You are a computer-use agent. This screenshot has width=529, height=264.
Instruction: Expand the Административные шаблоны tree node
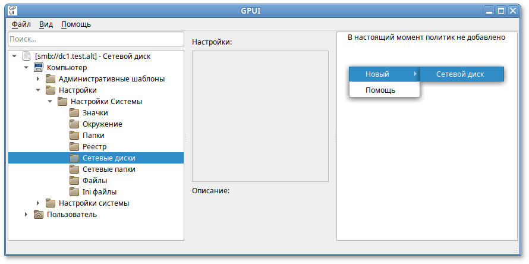coord(38,79)
